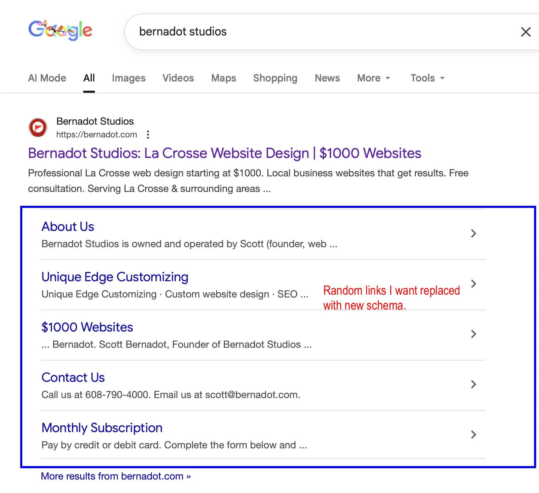The image size is (539, 493).
Task: Switch to AI Mode tab
Action: (x=47, y=78)
